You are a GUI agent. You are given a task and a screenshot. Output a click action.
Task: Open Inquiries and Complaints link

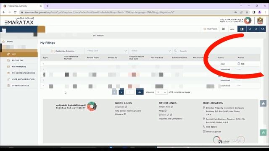pyautogui.click(x=171, y=119)
